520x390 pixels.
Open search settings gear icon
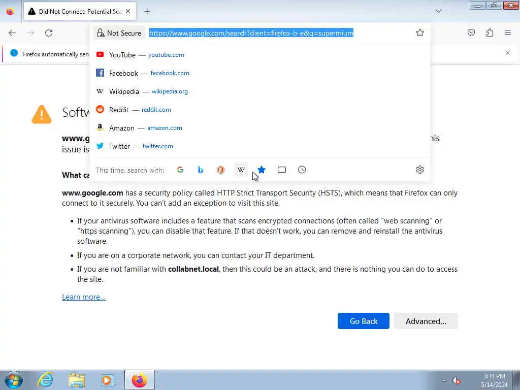420,170
